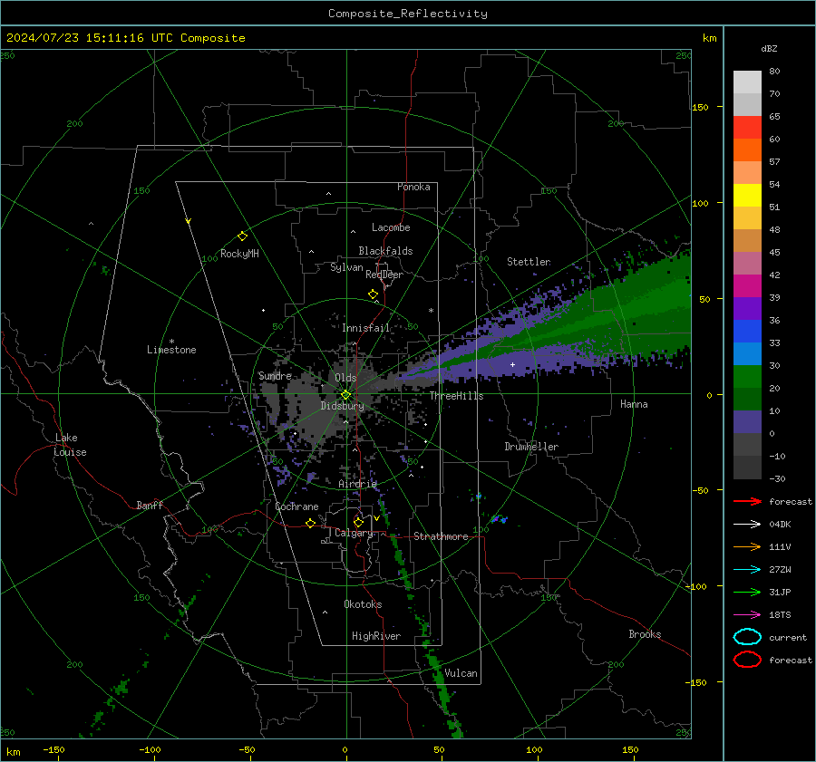Click the dBZ legend heading
The height and width of the screenshot is (762, 816).
pos(769,48)
